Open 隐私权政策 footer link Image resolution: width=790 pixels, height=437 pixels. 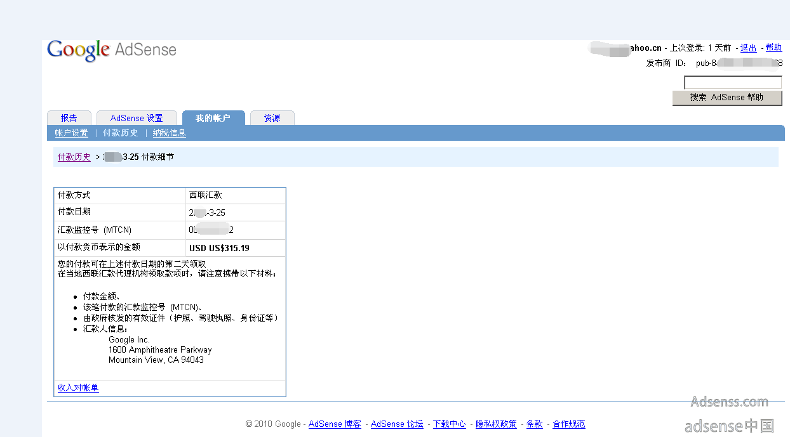pos(496,424)
